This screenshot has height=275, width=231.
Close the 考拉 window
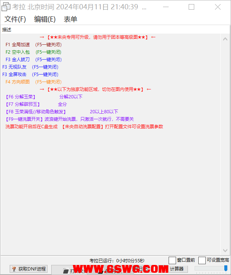pyautogui.click(x=218, y=7)
